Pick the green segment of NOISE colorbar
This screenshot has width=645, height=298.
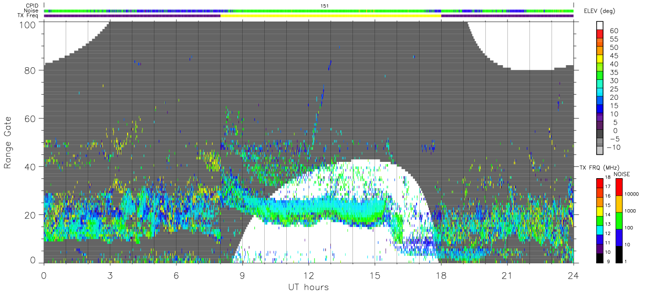[618, 220]
